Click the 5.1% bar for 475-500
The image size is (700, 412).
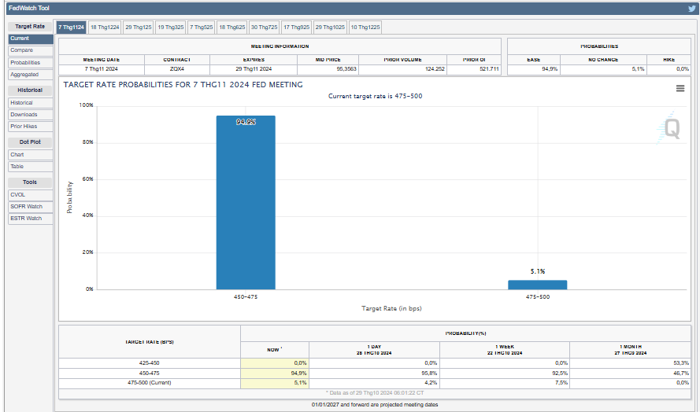(x=537, y=285)
